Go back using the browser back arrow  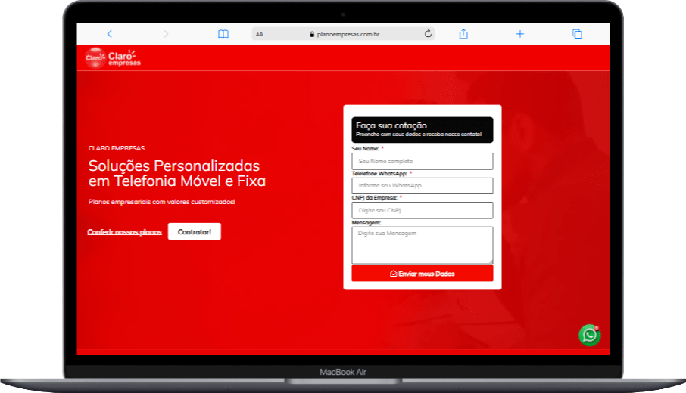[x=110, y=34]
